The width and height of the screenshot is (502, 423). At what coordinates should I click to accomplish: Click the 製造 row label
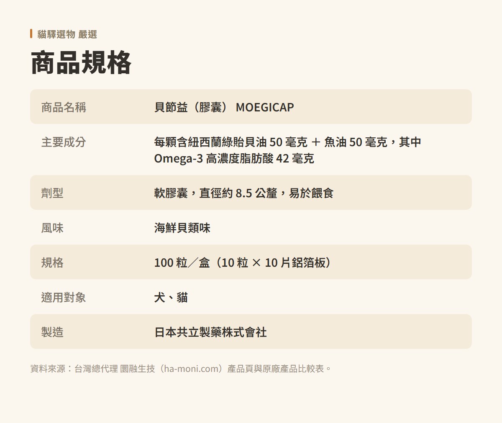click(x=52, y=332)
